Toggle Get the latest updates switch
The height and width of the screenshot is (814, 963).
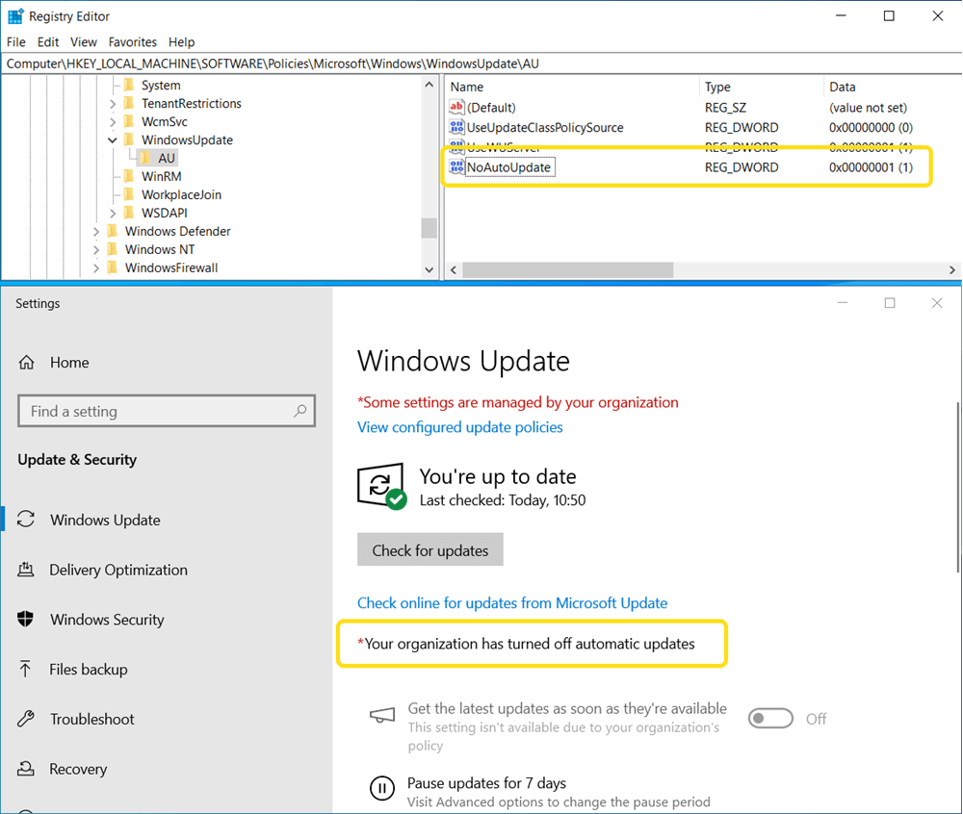click(x=770, y=719)
